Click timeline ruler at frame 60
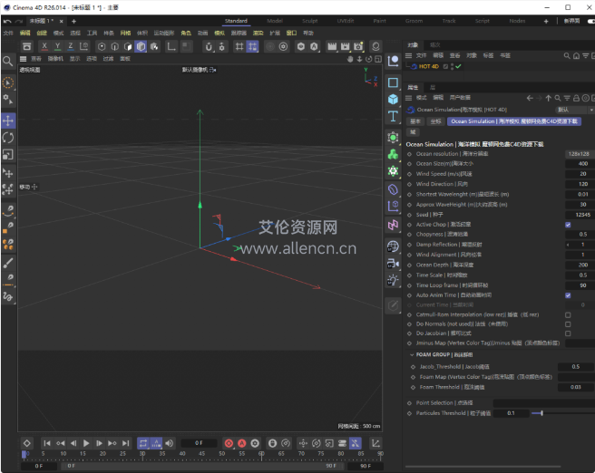 tap(261, 455)
